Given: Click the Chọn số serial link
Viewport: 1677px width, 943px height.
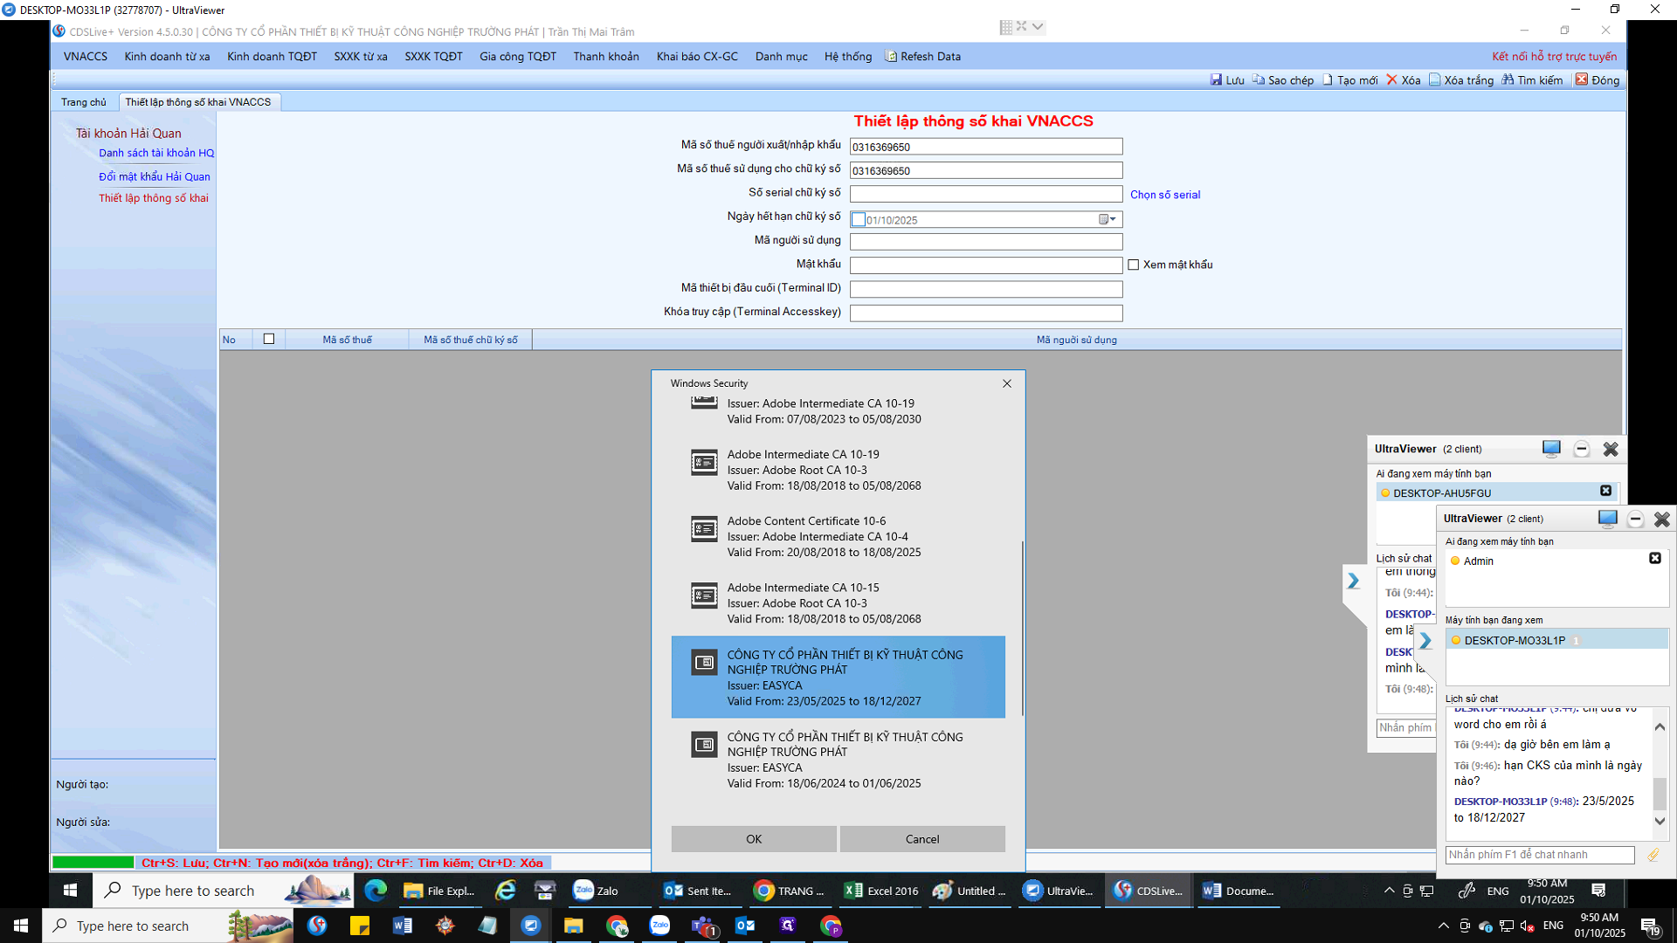Looking at the screenshot, I should click(x=1164, y=195).
